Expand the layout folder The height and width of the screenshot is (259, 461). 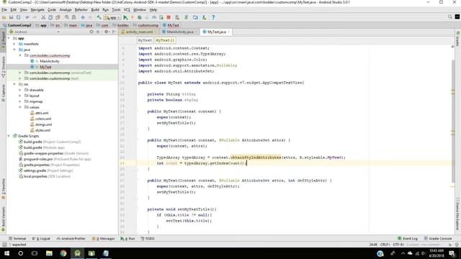(20, 96)
